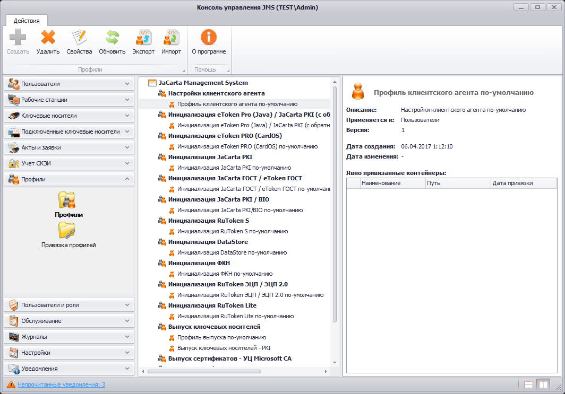
Task: Click the Импорт profiles icon
Action: [171, 38]
